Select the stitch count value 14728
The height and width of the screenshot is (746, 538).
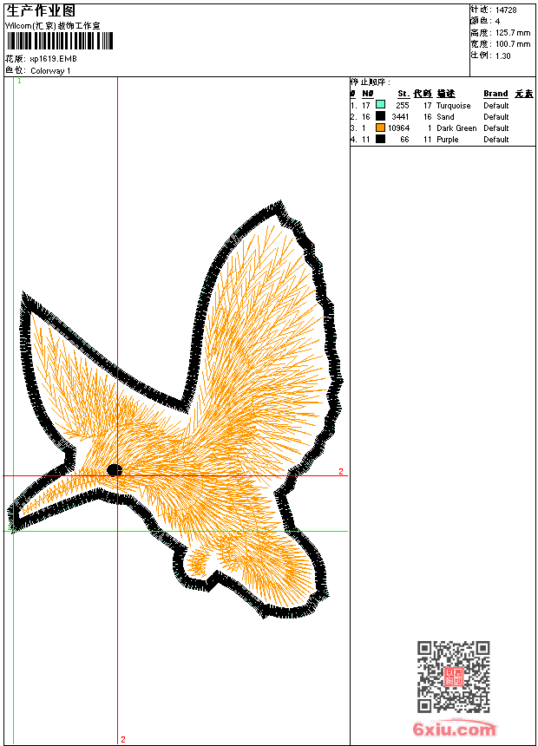pyautogui.click(x=506, y=10)
